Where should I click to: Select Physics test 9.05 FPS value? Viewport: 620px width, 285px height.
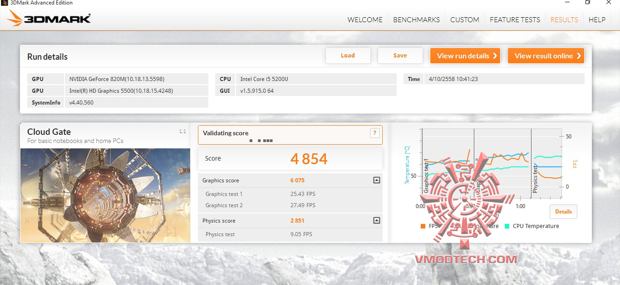tap(301, 234)
